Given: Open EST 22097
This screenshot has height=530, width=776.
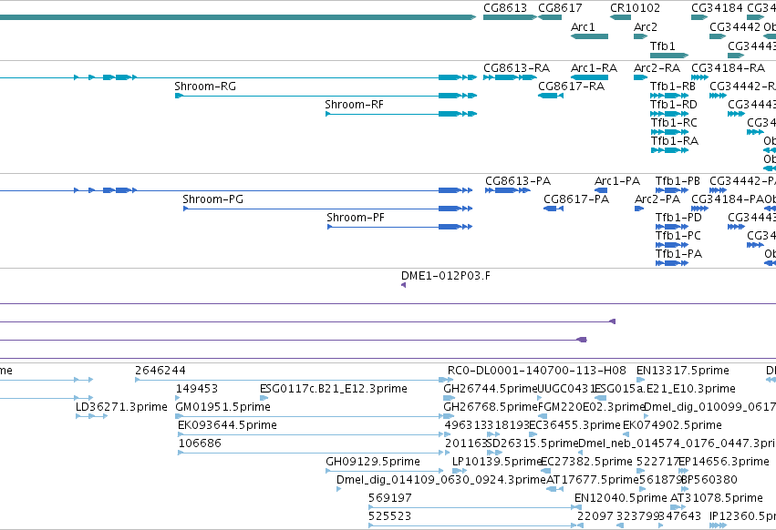Looking at the screenshot, I should click(x=580, y=525).
